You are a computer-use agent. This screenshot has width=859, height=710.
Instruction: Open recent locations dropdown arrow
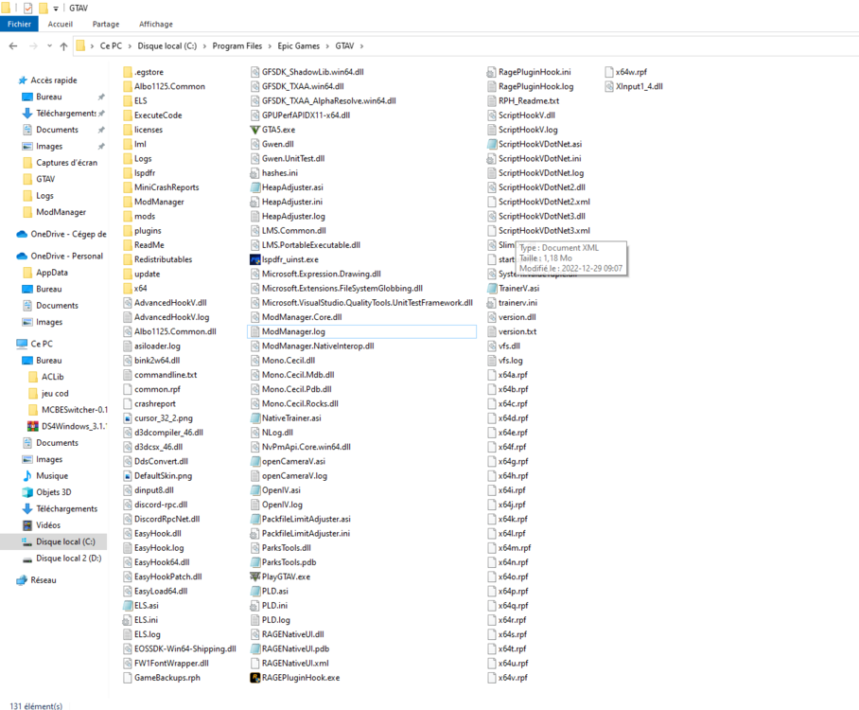click(x=49, y=46)
